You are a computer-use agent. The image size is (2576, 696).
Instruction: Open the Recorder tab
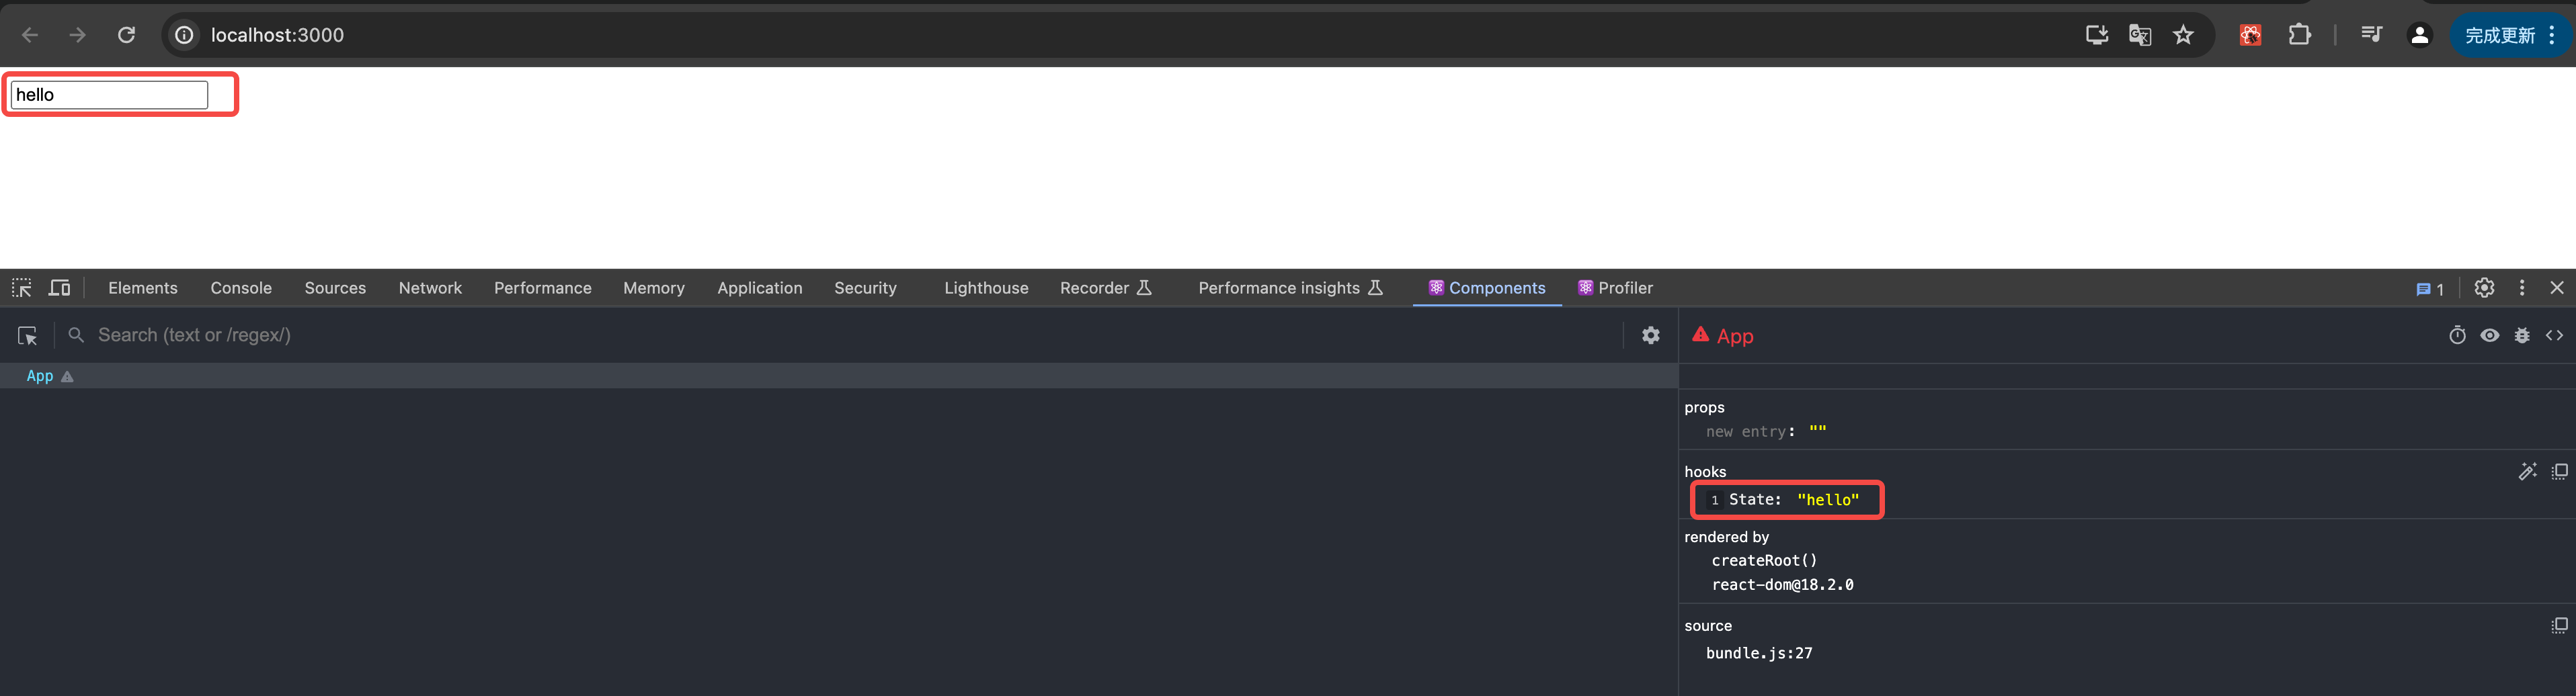click(x=1105, y=288)
